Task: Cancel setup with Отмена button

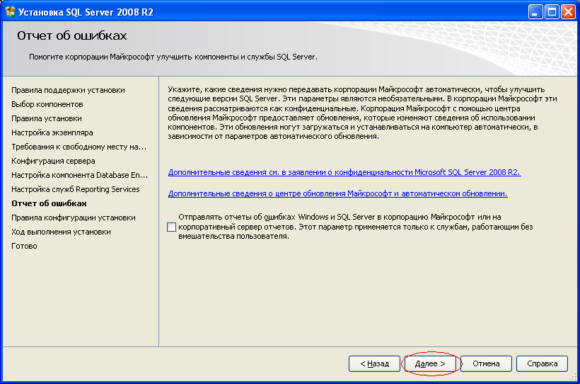Action: coord(486,363)
